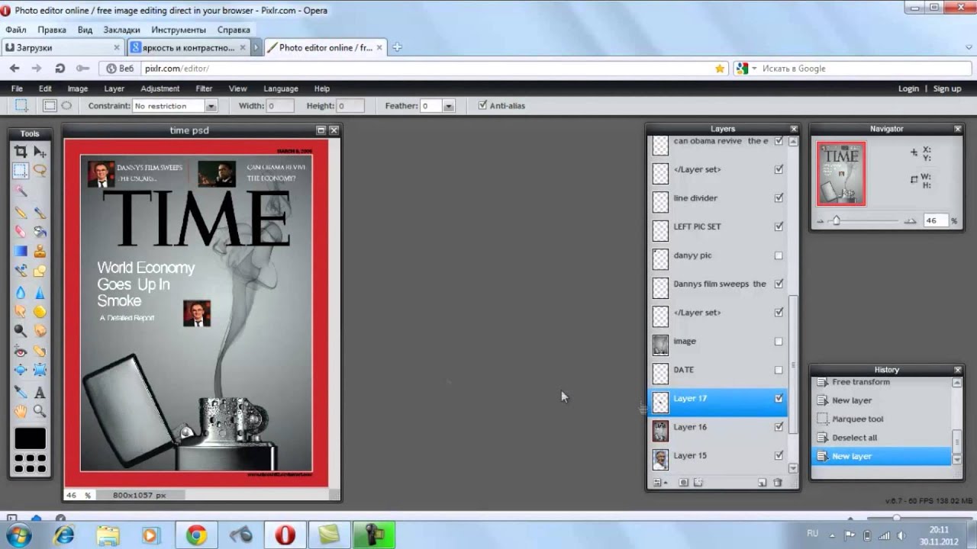Show the danyy pic layer

tap(779, 255)
